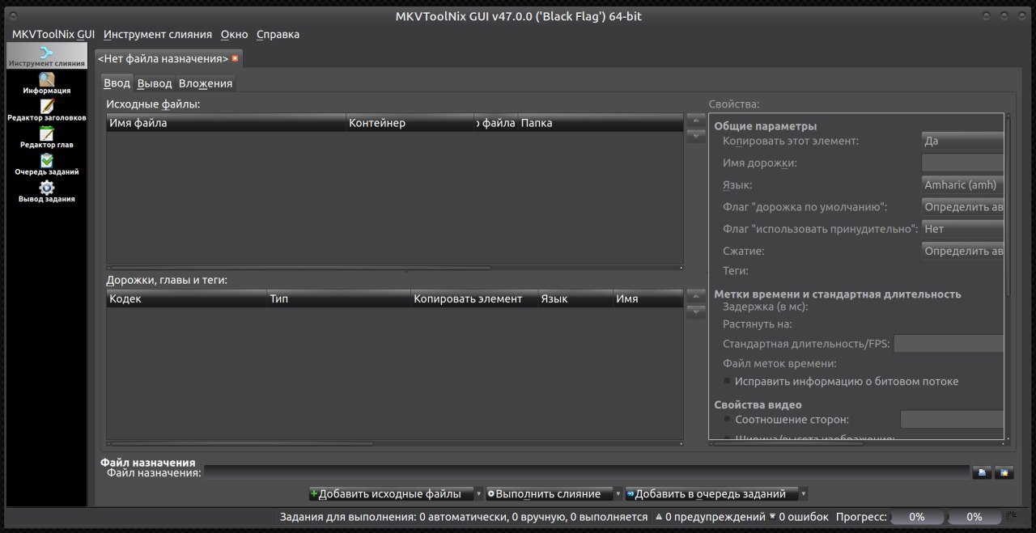The width and height of the screenshot is (1036, 533).
Task: Open the Редактор заголовков tool
Action: tap(47, 110)
